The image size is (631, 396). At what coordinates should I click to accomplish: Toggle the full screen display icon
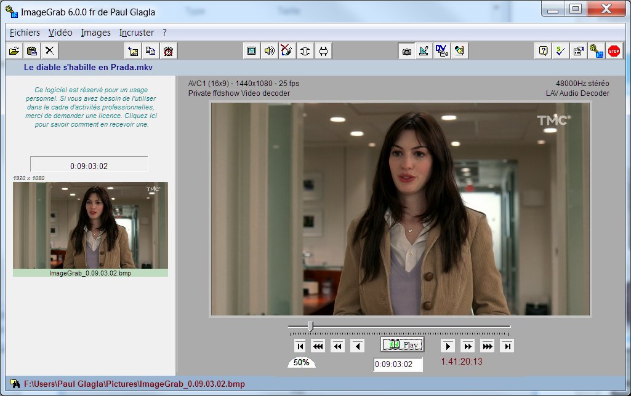pyautogui.click(x=252, y=51)
